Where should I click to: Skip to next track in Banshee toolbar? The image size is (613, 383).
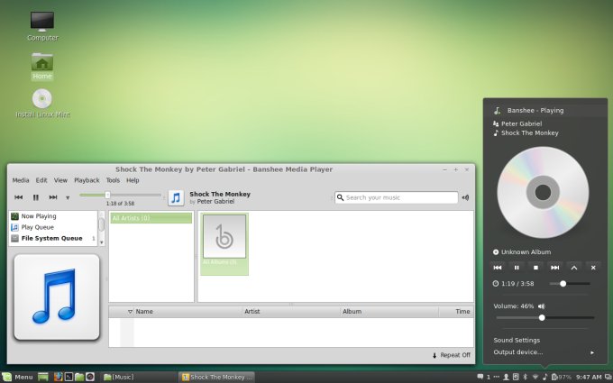(x=53, y=197)
